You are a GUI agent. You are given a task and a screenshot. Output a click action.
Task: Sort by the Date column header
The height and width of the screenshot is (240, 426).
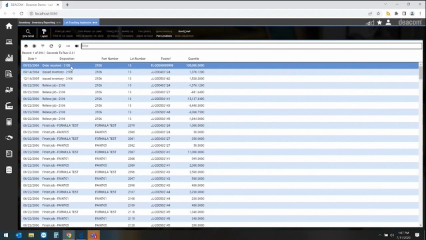[31, 59]
